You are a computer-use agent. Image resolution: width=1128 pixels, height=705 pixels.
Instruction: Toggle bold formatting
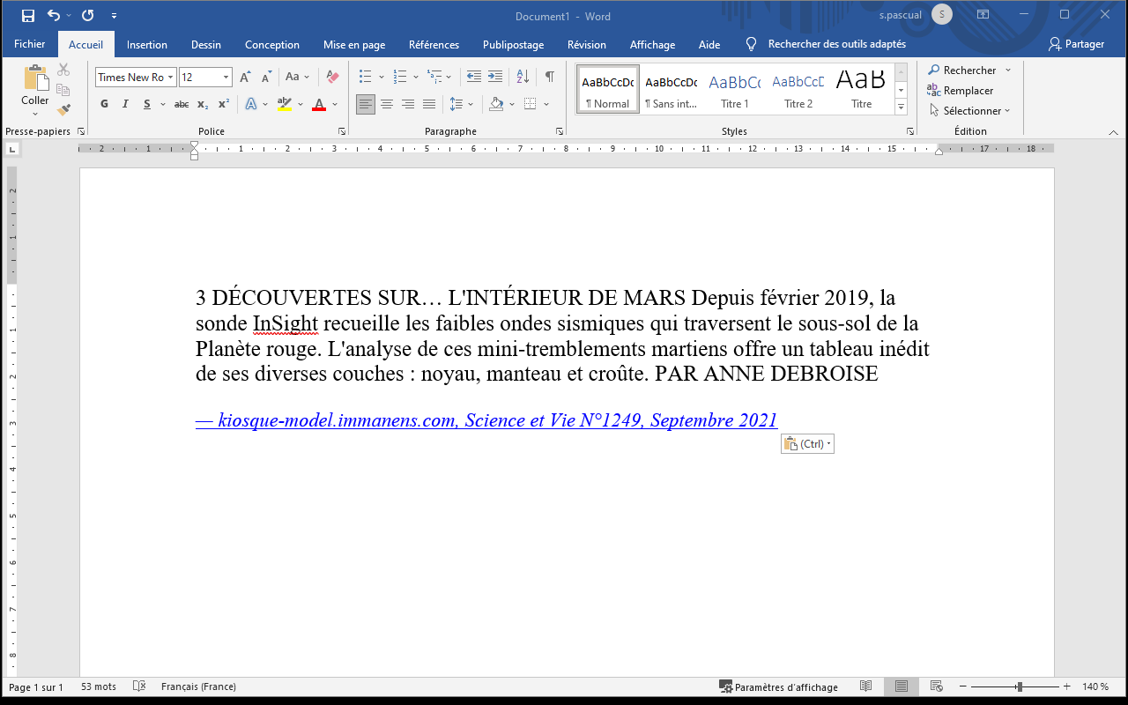tap(104, 104)
